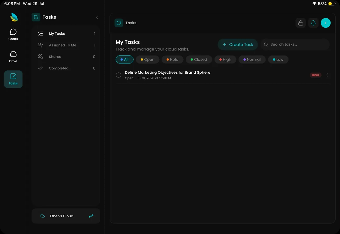
Task: Select the Tasks section icon in the sidebar
Action: point(13,79)
